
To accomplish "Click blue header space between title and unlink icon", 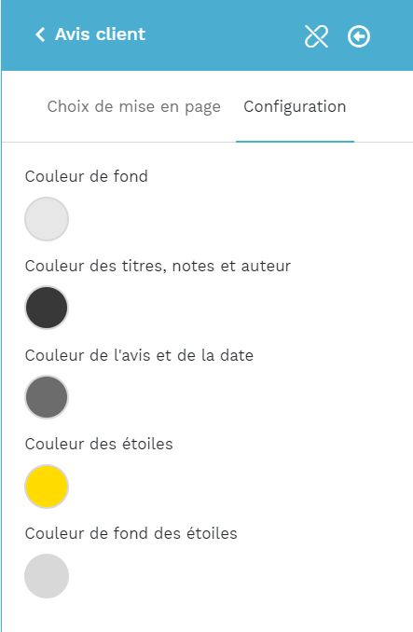I will [x=225, y=35].
